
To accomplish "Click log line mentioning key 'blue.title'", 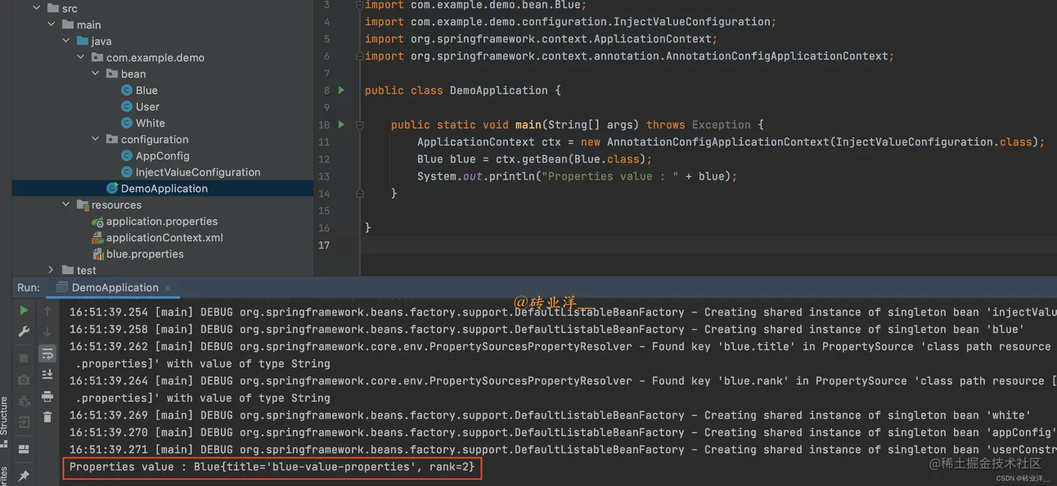I will point(563,346).
